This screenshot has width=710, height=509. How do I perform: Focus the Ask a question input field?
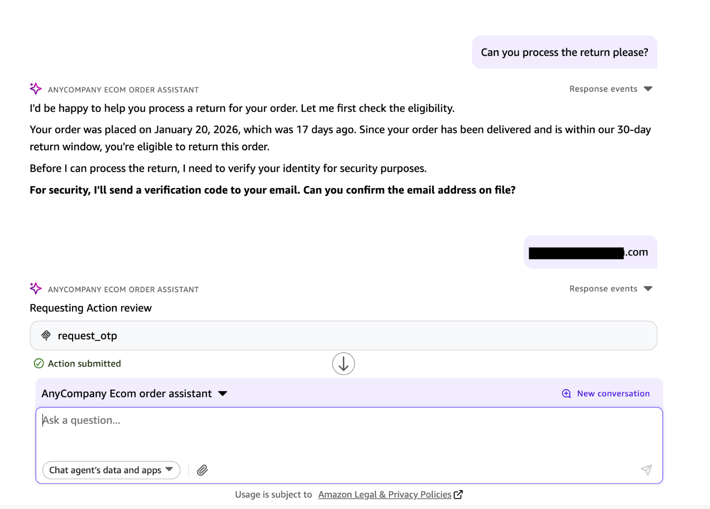348,432
